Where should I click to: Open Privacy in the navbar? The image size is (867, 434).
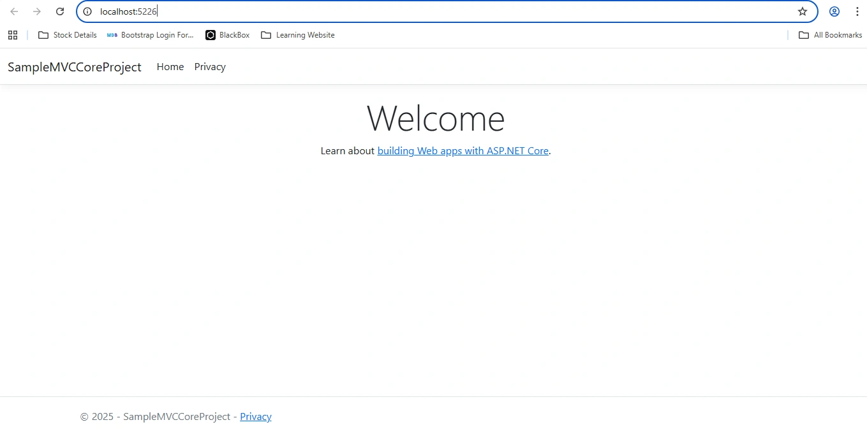[x=210, y=67]
